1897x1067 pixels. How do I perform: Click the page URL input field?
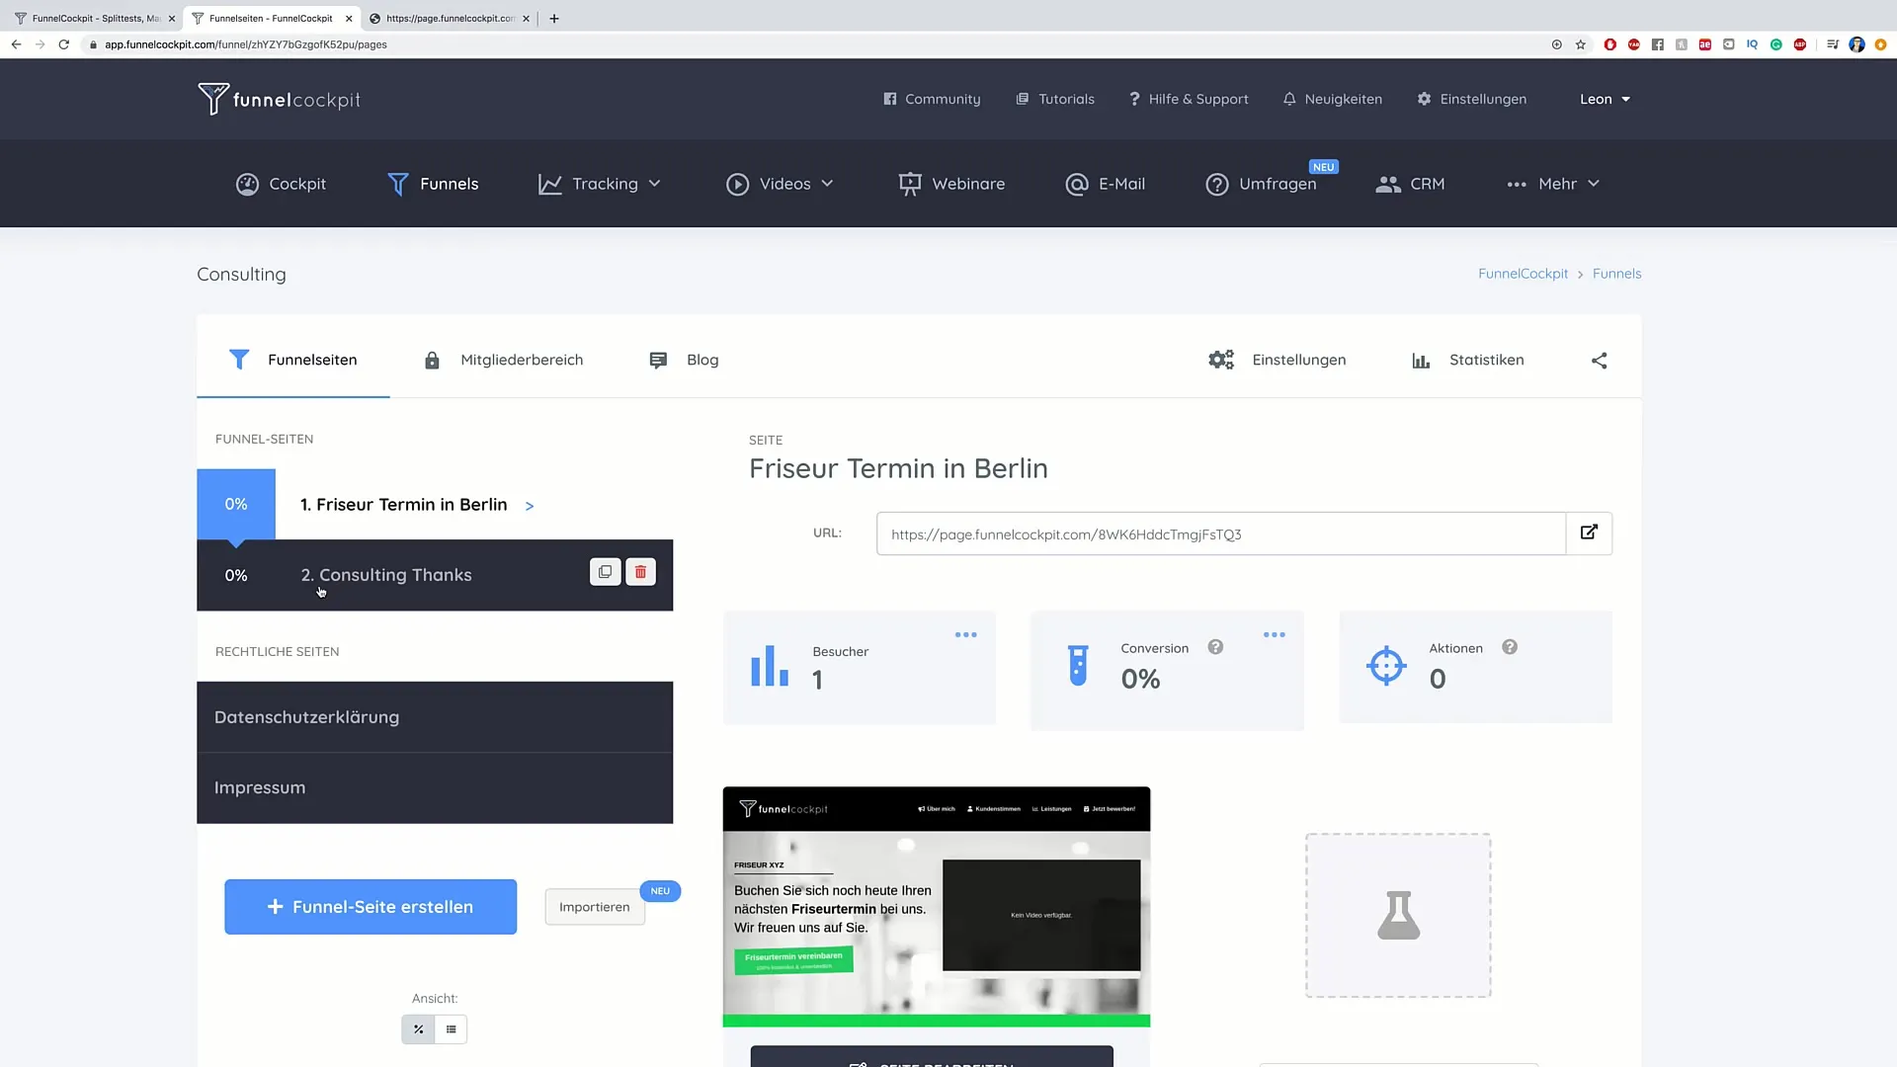coord(1219,534)
